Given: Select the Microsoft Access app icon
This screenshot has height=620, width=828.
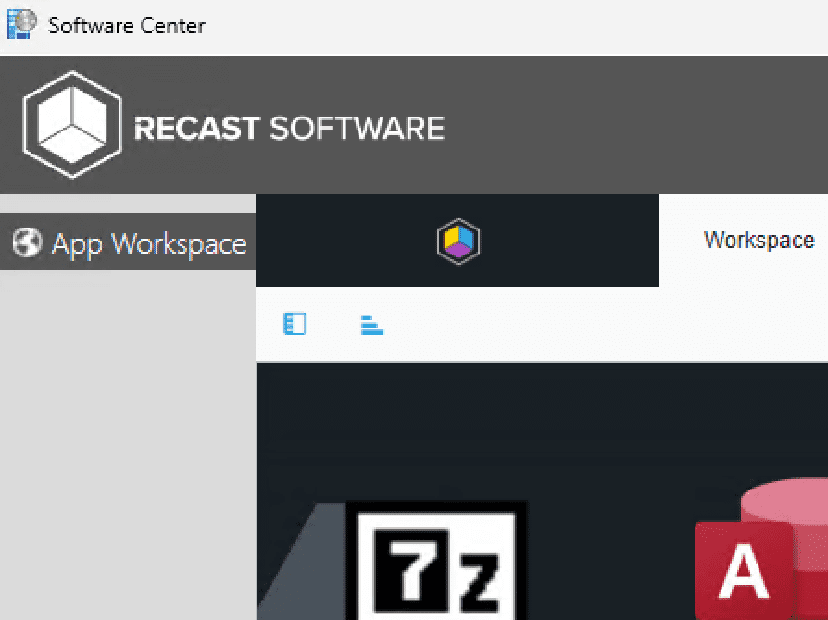Looking at the screenshot, I should point(746,572).
